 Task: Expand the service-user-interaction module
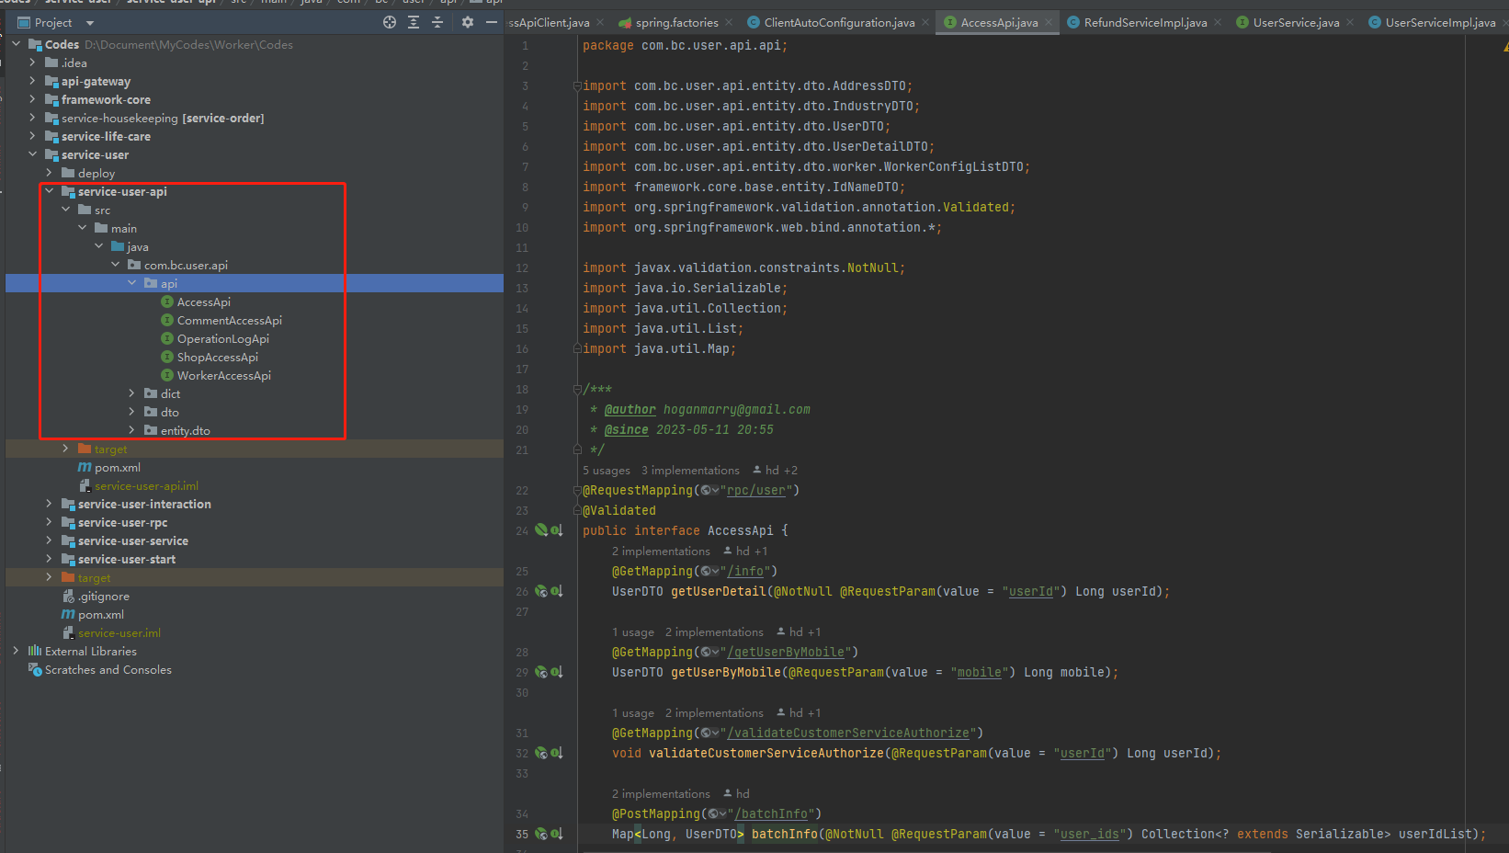50,504
